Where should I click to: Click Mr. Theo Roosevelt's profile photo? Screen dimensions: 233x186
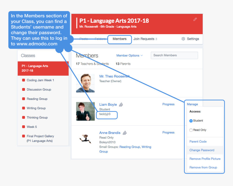85,83
